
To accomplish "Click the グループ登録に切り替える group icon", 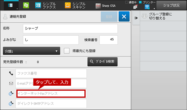I will pos(144,16).
